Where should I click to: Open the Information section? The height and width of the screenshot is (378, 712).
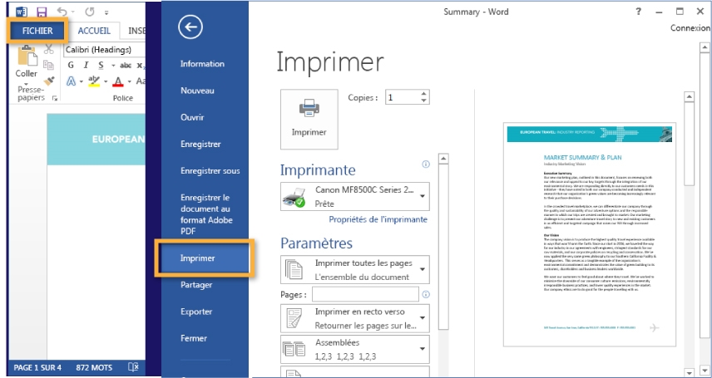tap(202, 63)
